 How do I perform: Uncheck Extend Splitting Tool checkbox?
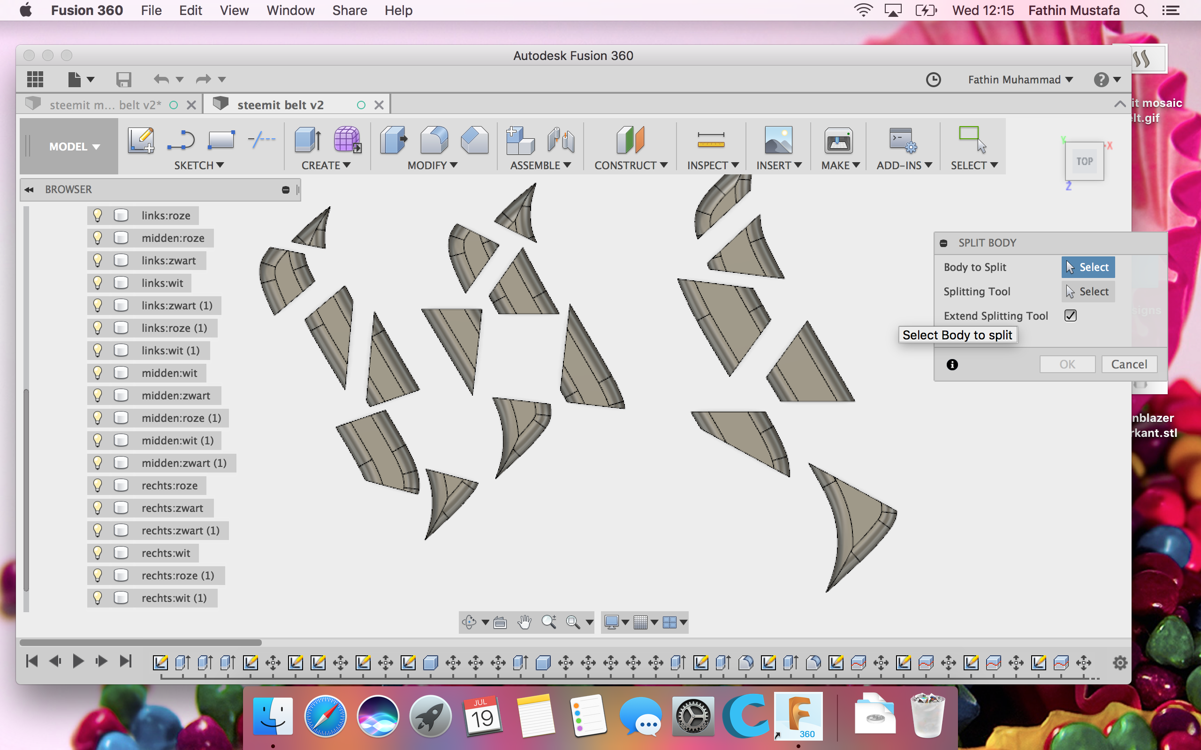[x=1071, y=315]
